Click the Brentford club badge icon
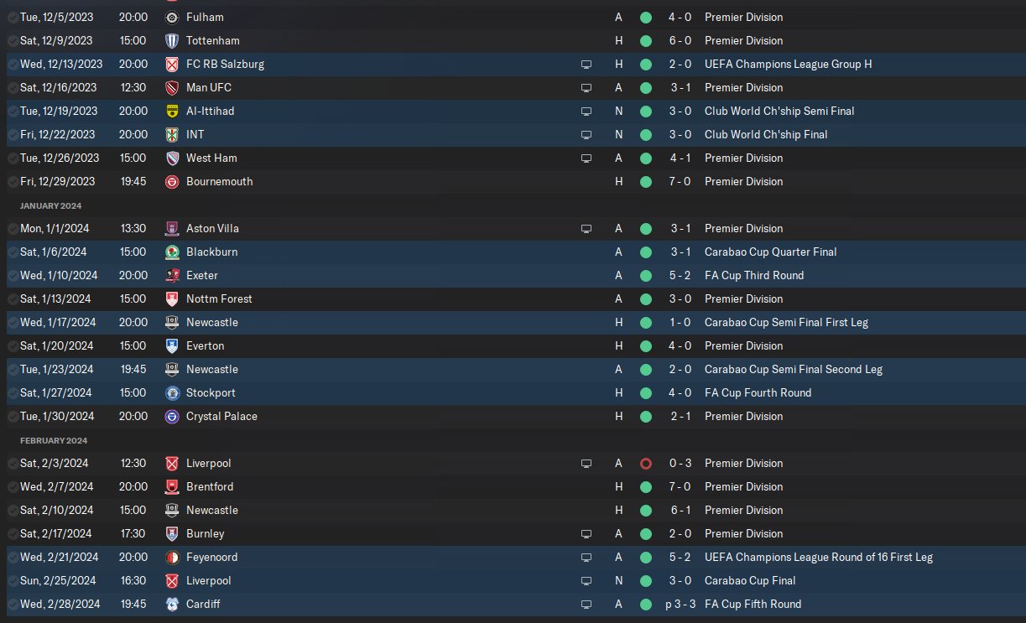The width and height of the screenshot is (1026, 623). pos(173,486)
